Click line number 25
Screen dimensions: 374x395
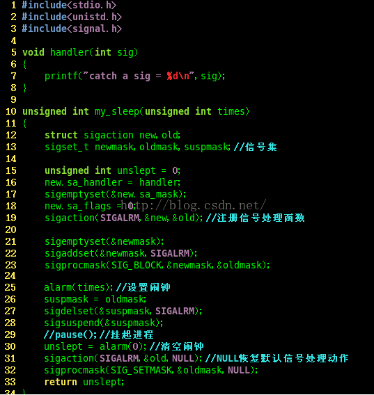[10, 287]
